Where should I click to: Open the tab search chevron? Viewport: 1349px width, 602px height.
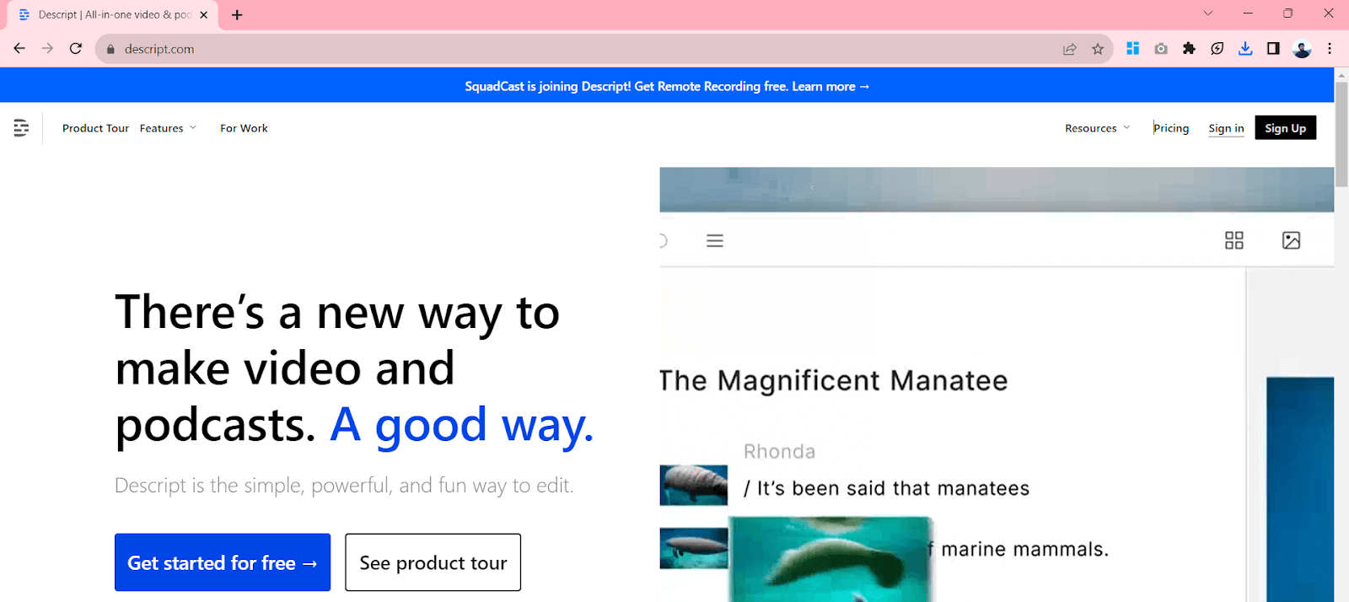click(1208, 13)
